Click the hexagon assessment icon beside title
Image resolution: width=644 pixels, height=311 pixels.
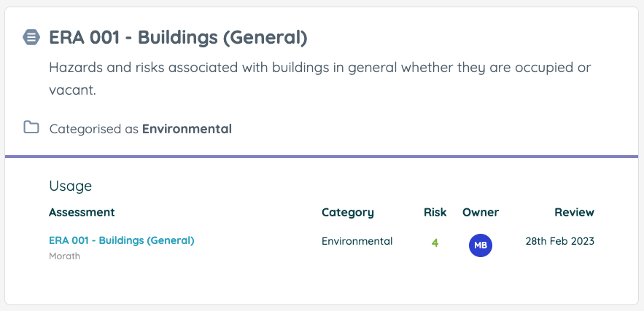31,37
